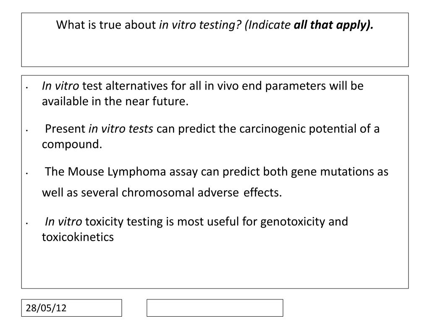Click the question title text box

215,40
